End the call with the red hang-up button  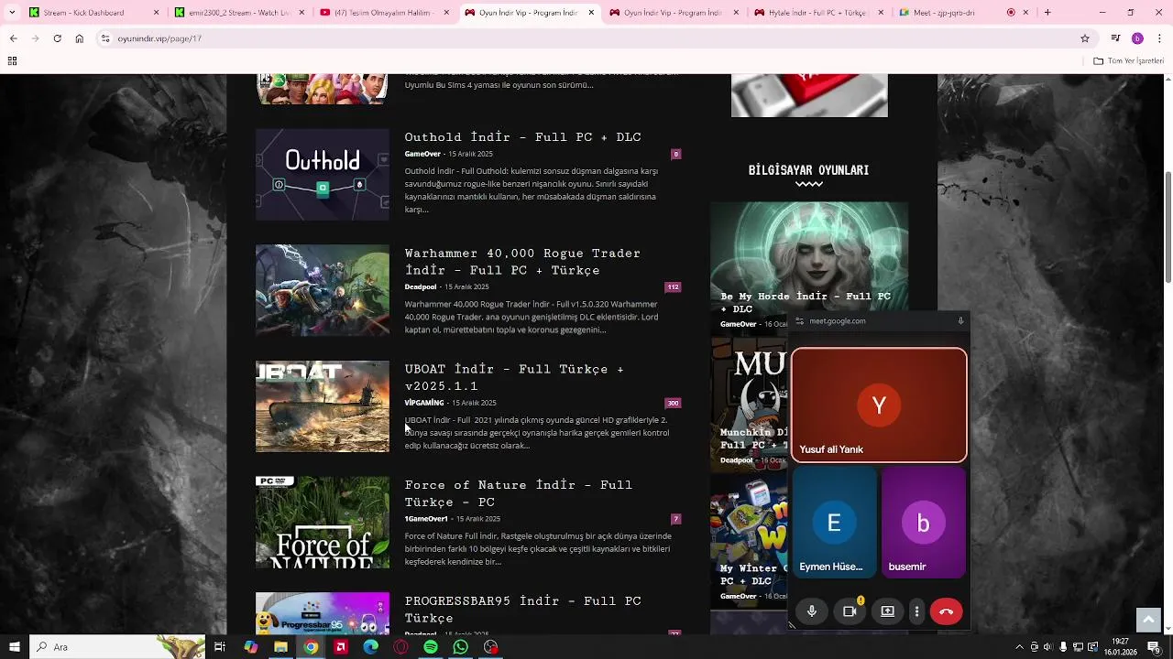point(947,611)
